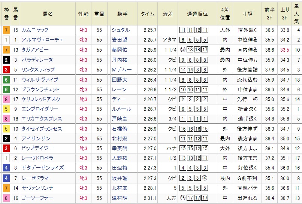Click the 馬名 column header
Screen dimensions: 302x204
[x=48, y=14]
